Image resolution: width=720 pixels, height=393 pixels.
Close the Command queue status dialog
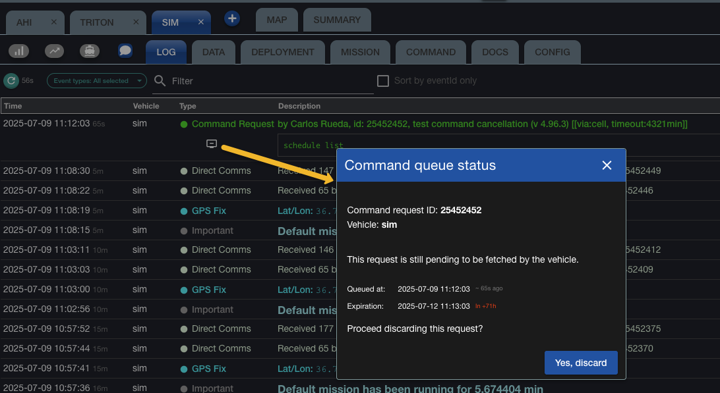pyautogui.click(x=607, y=165)
